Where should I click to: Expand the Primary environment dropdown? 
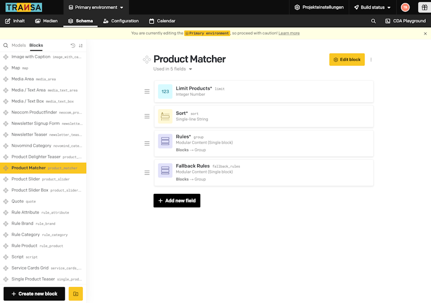pos(96,7)
